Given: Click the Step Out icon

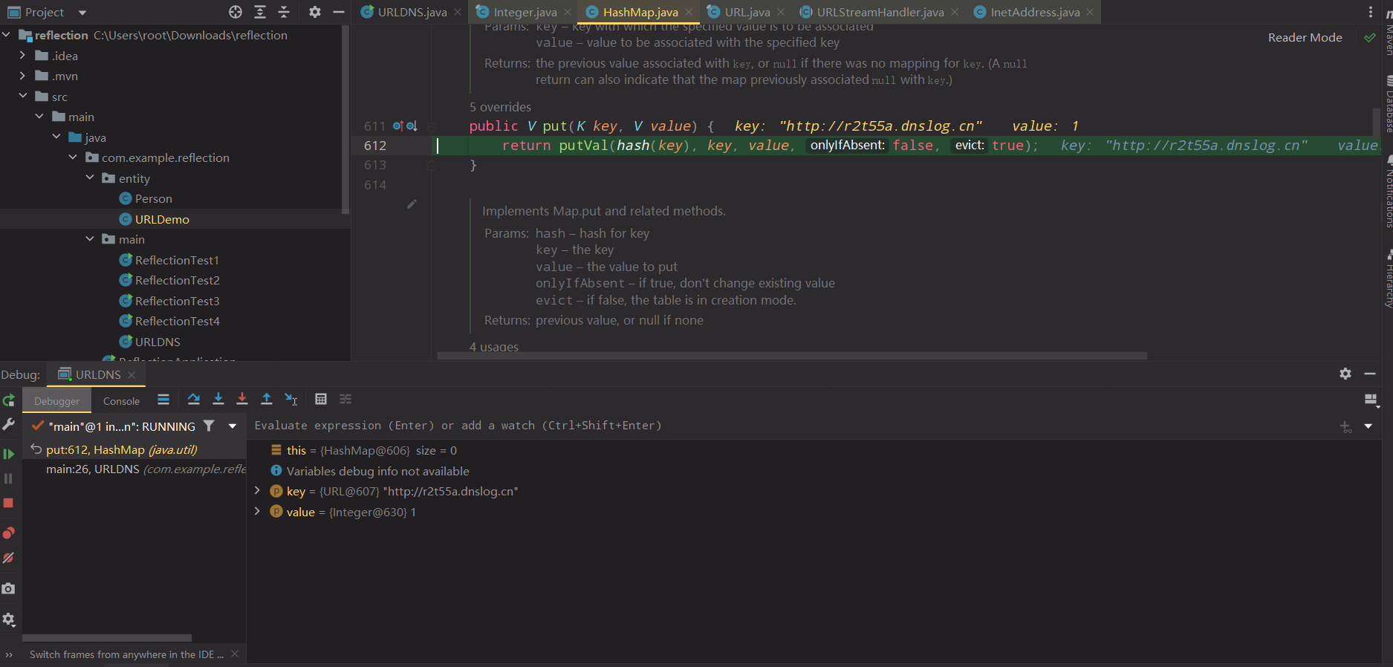Looking at the screenshot, I should click(267, 400).
